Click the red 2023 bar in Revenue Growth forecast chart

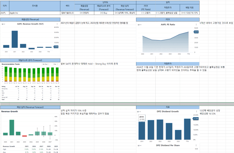[24, 136]
